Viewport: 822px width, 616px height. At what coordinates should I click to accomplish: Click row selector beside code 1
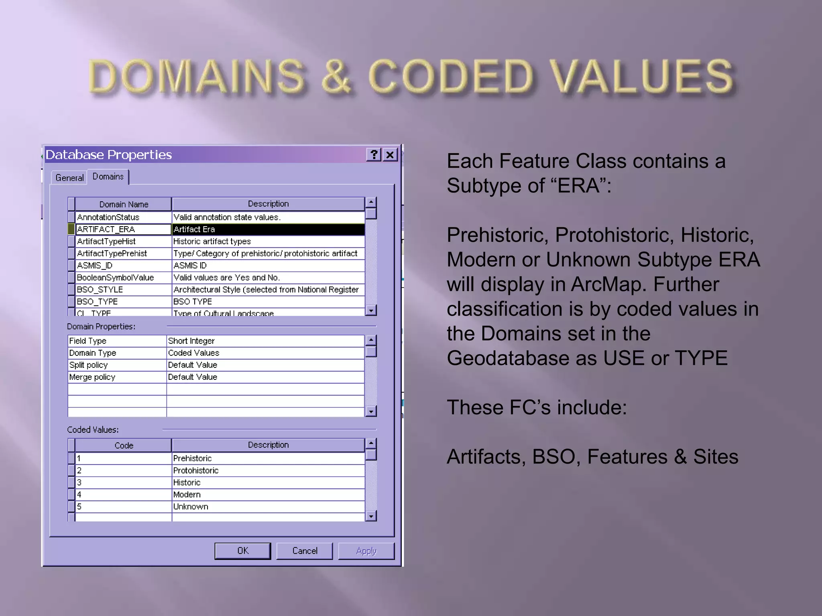(71, 458)
